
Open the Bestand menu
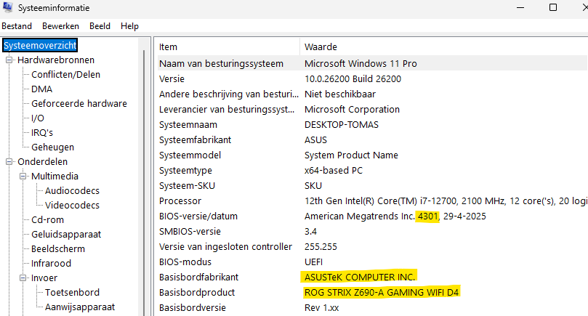point(17,26)
